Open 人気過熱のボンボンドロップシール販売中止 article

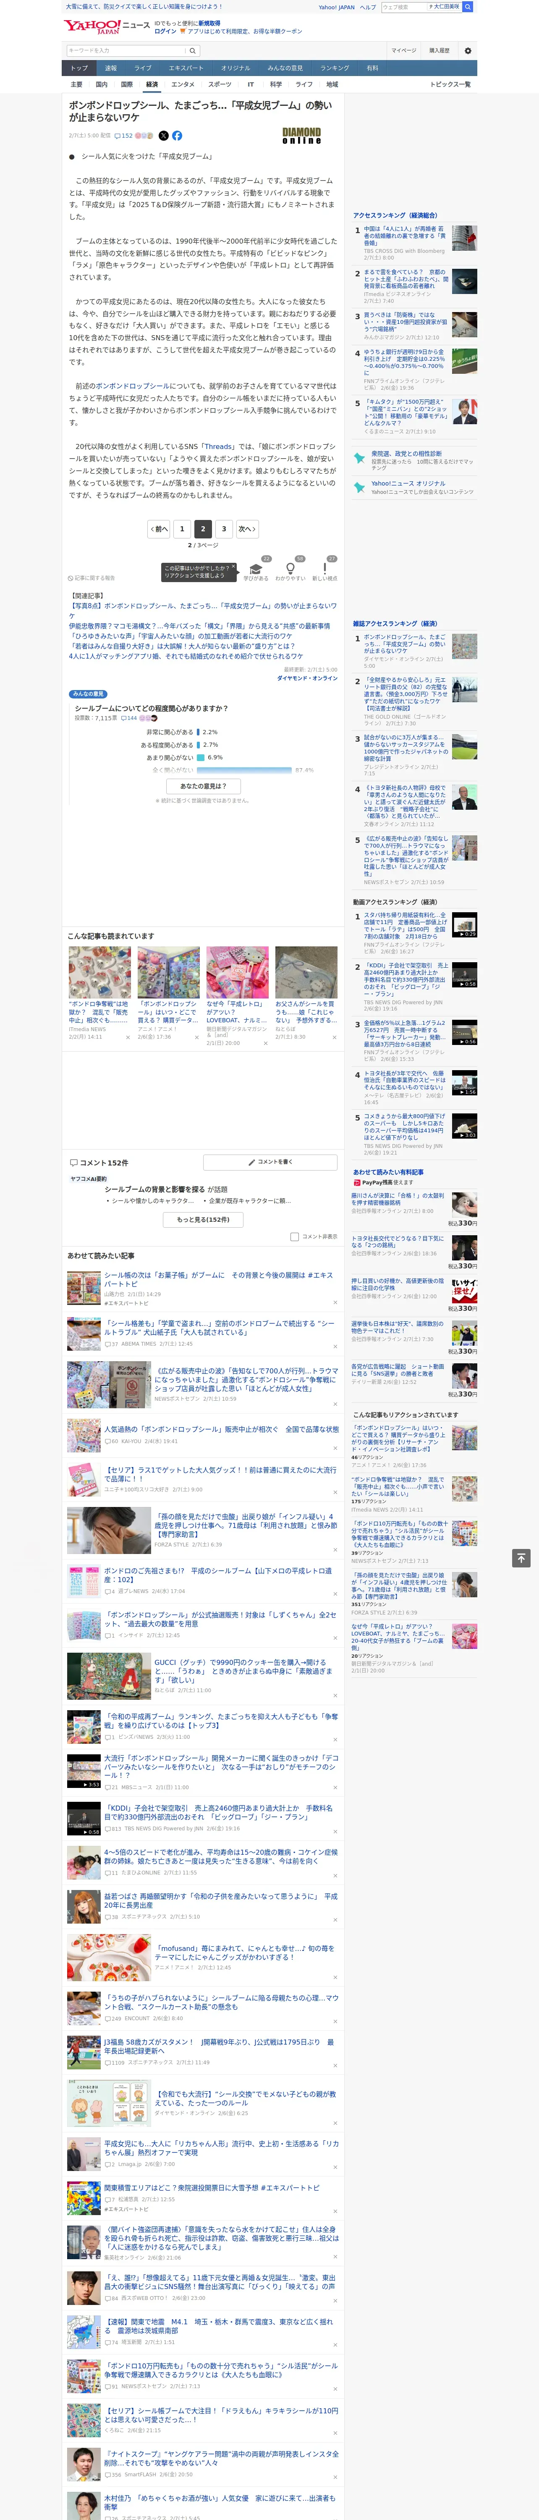coord(221,1429)
